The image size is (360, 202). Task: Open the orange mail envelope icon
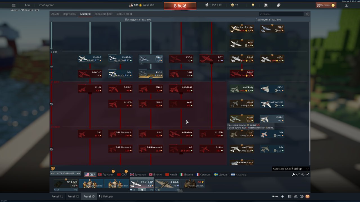click(x=307, y=196)
